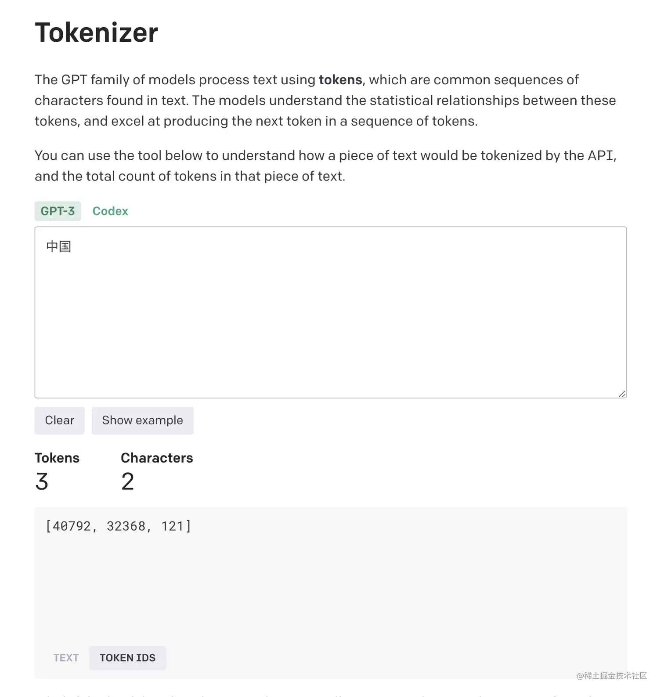Click the token ID 32368 in output
The image size is (664, 697).
point(126,526)
